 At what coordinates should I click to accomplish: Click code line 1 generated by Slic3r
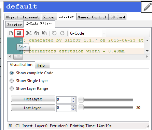(x=83, y=40)
